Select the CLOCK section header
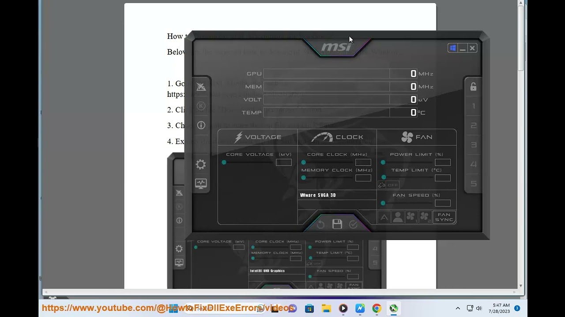This screenshot has height=317, width=565. pyautogui.click(x=337, y=137)
